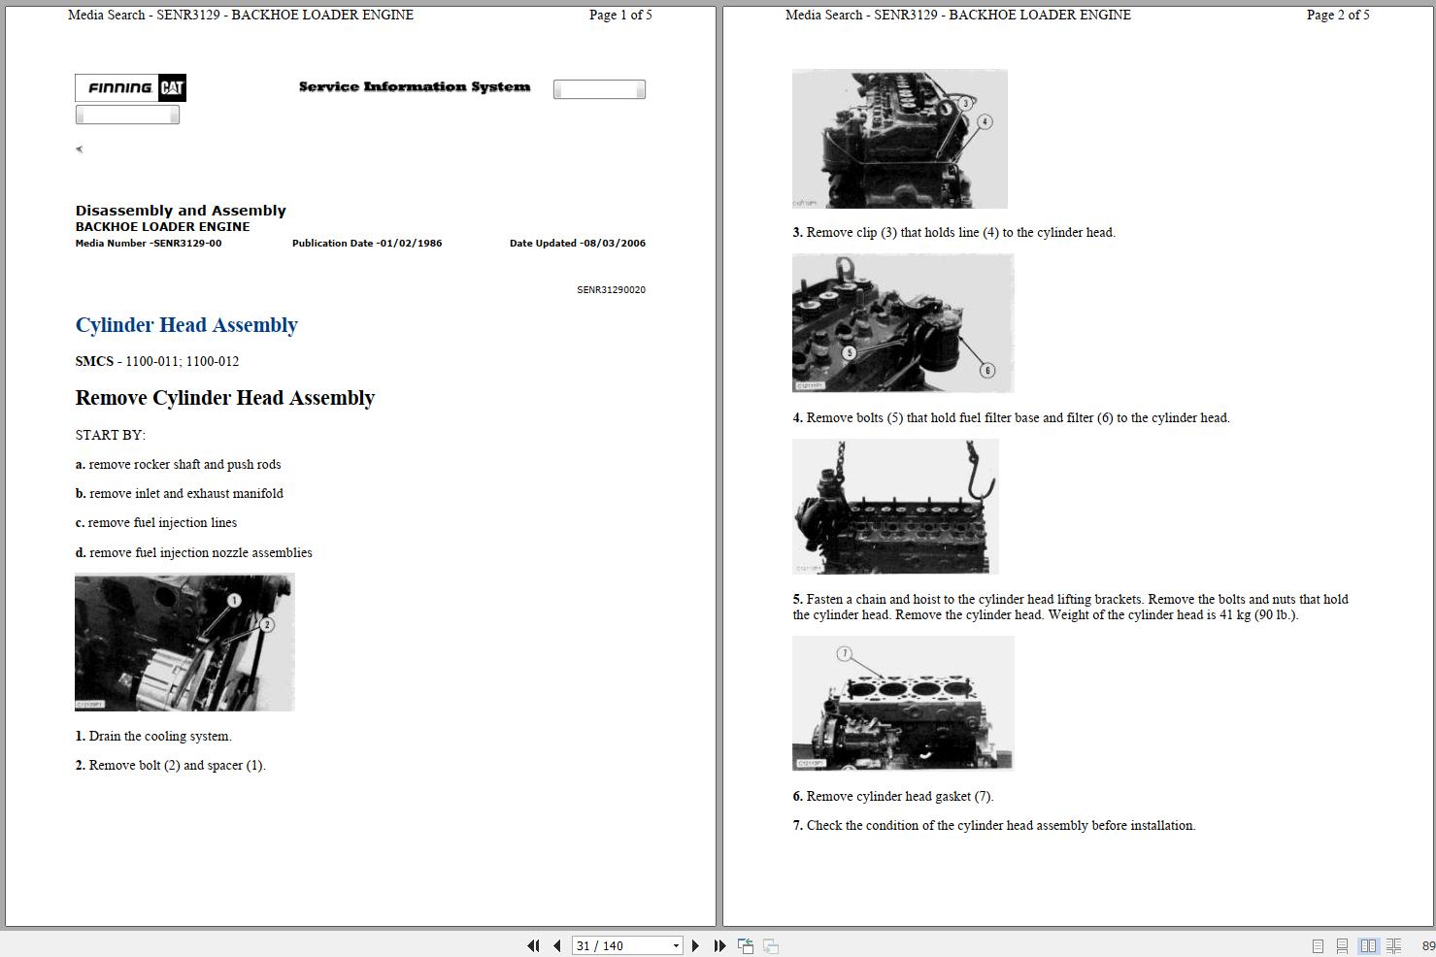1436x957 pixels.
Task: Click the Finning CAT logo
Action: [x=130, y=87]
